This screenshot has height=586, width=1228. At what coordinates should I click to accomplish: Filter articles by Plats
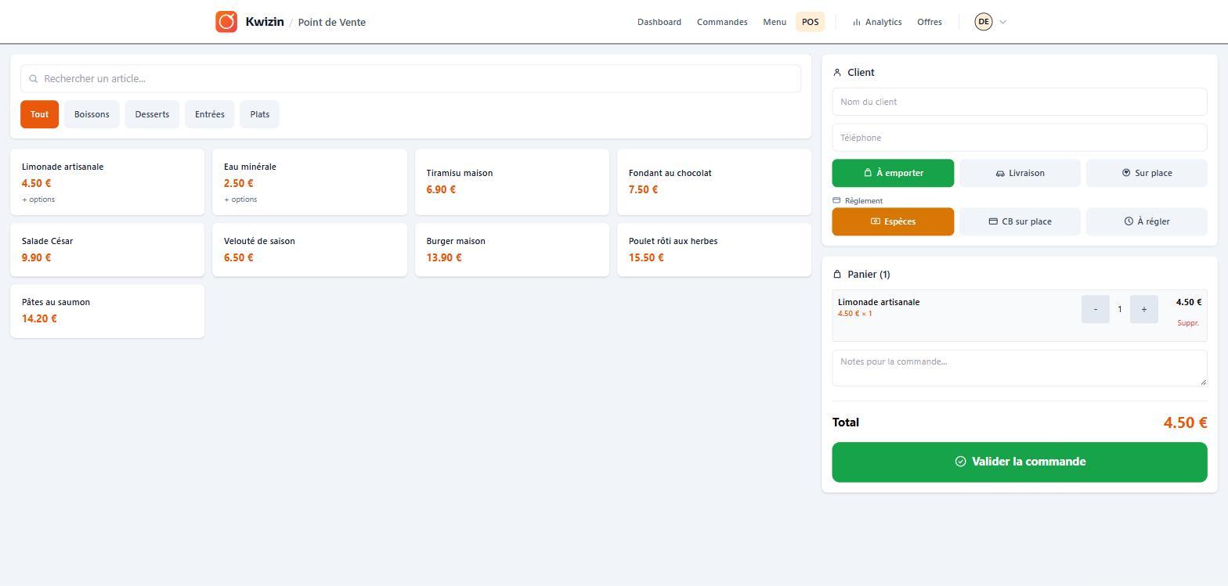pos(260,114)
